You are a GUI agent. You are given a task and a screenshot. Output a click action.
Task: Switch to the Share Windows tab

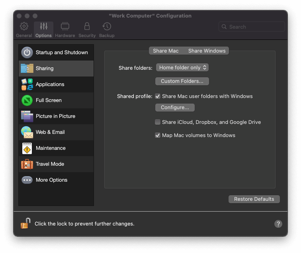(207, 51)
